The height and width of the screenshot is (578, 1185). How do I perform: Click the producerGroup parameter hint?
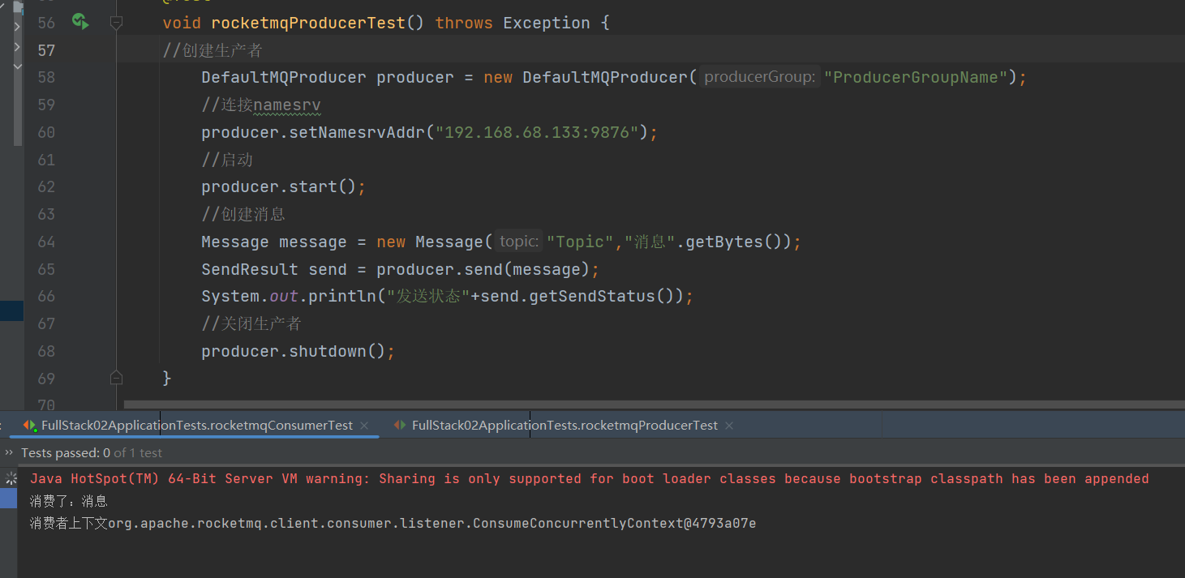click(759, 77)
